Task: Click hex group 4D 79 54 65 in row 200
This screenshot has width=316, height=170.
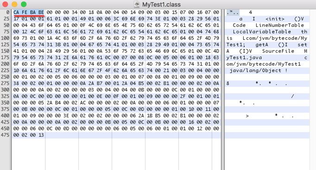Action: 162,64
